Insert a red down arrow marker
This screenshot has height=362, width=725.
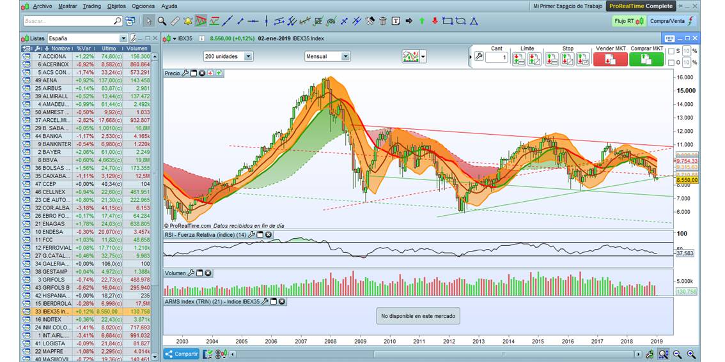click(x=435, y=21)
